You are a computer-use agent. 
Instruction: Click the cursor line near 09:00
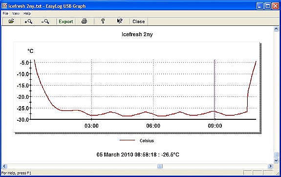click(x=215, y=89)
